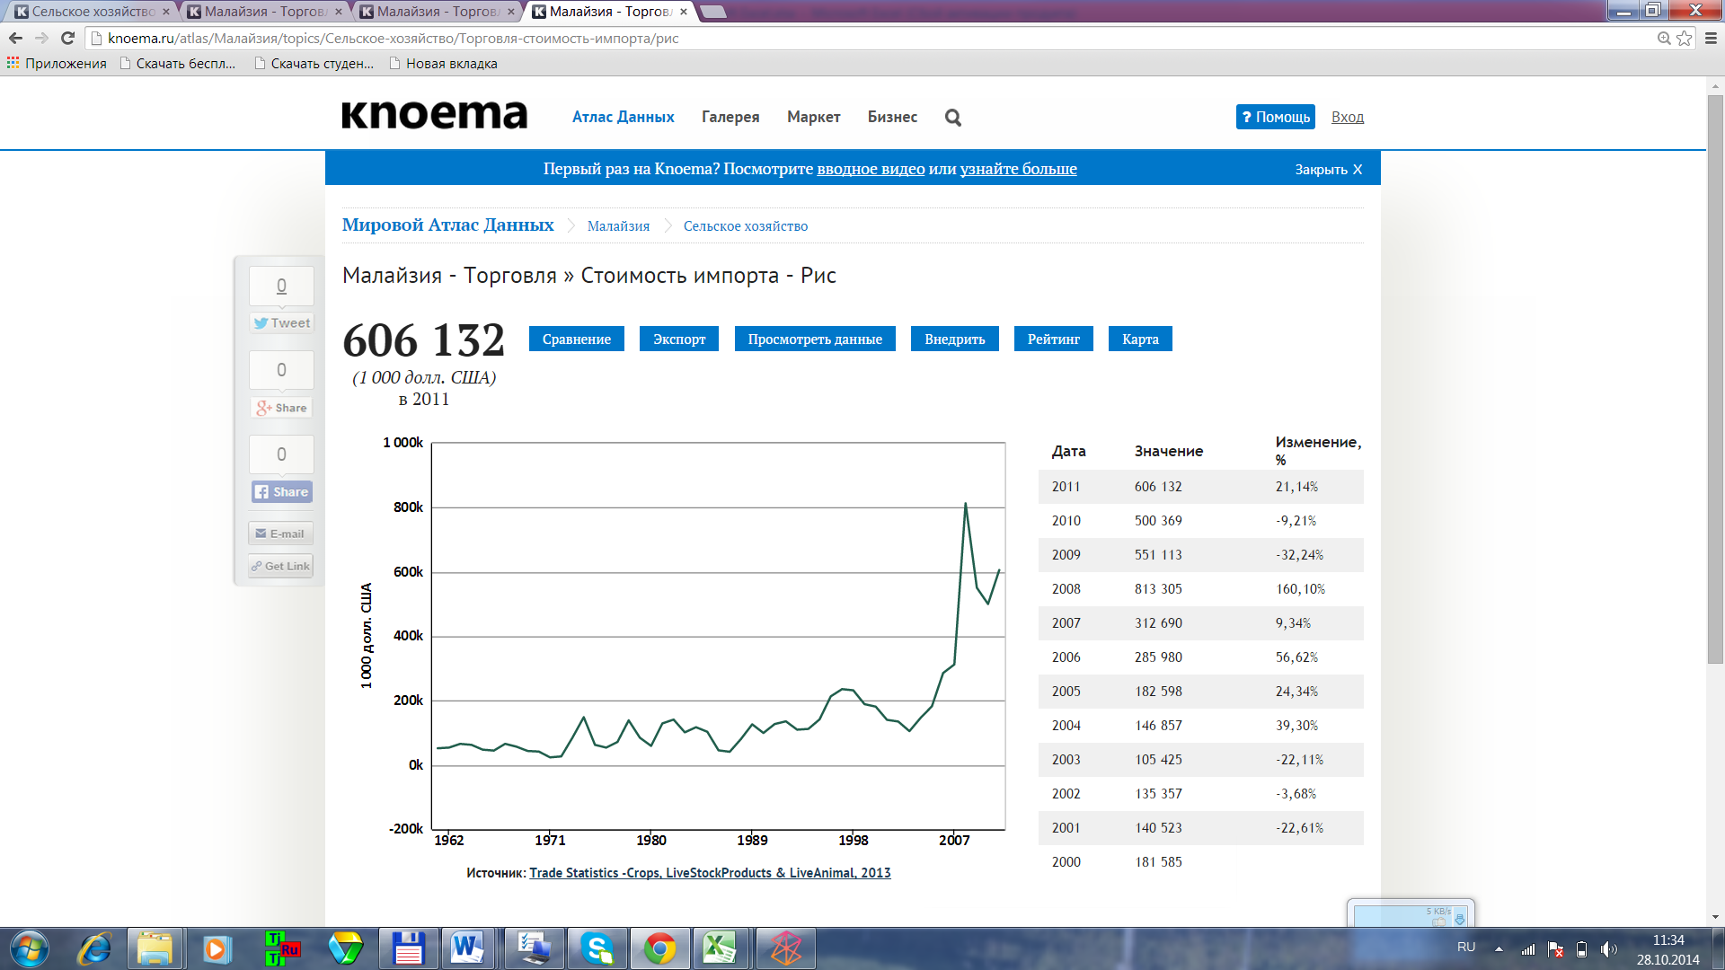This screenshot has width=1725, height=970.
Task: Switch to the first Сельское хозяйство tab
Action: pyautogui.click(x=90, y=12)
